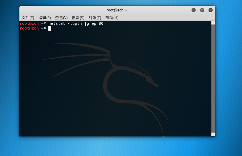This screenshot has width=242, height=156.
Task: Close the root@zch terminal window
Action: pyautogui.click(x=211, y=10)
